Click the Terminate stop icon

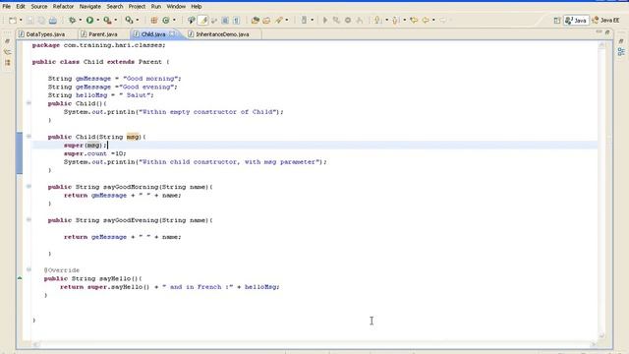point(348,20)
